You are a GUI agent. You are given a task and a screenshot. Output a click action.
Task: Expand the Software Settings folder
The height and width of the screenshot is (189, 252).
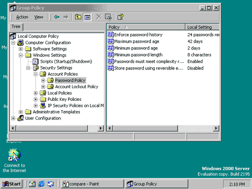20,49
